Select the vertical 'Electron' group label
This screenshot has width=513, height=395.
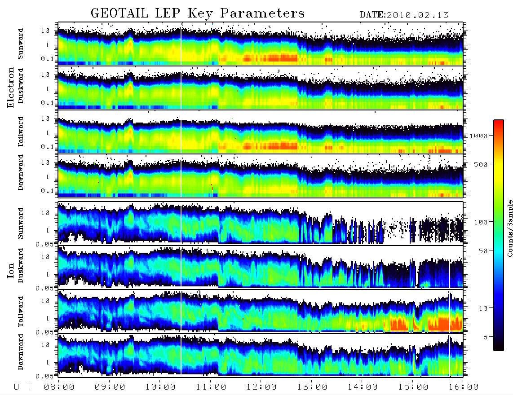[x=11, y=88]
